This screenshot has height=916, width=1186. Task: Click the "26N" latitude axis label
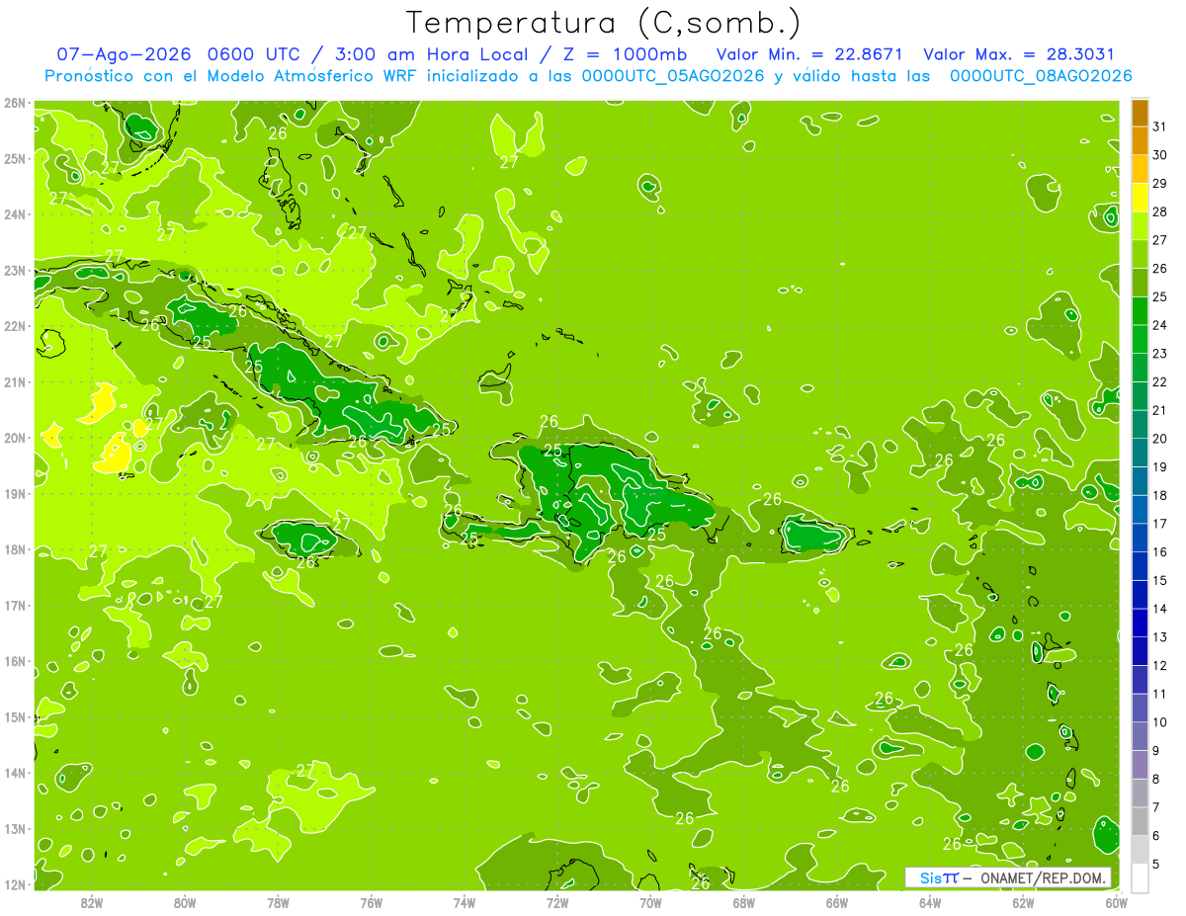[x=15, y=103]
